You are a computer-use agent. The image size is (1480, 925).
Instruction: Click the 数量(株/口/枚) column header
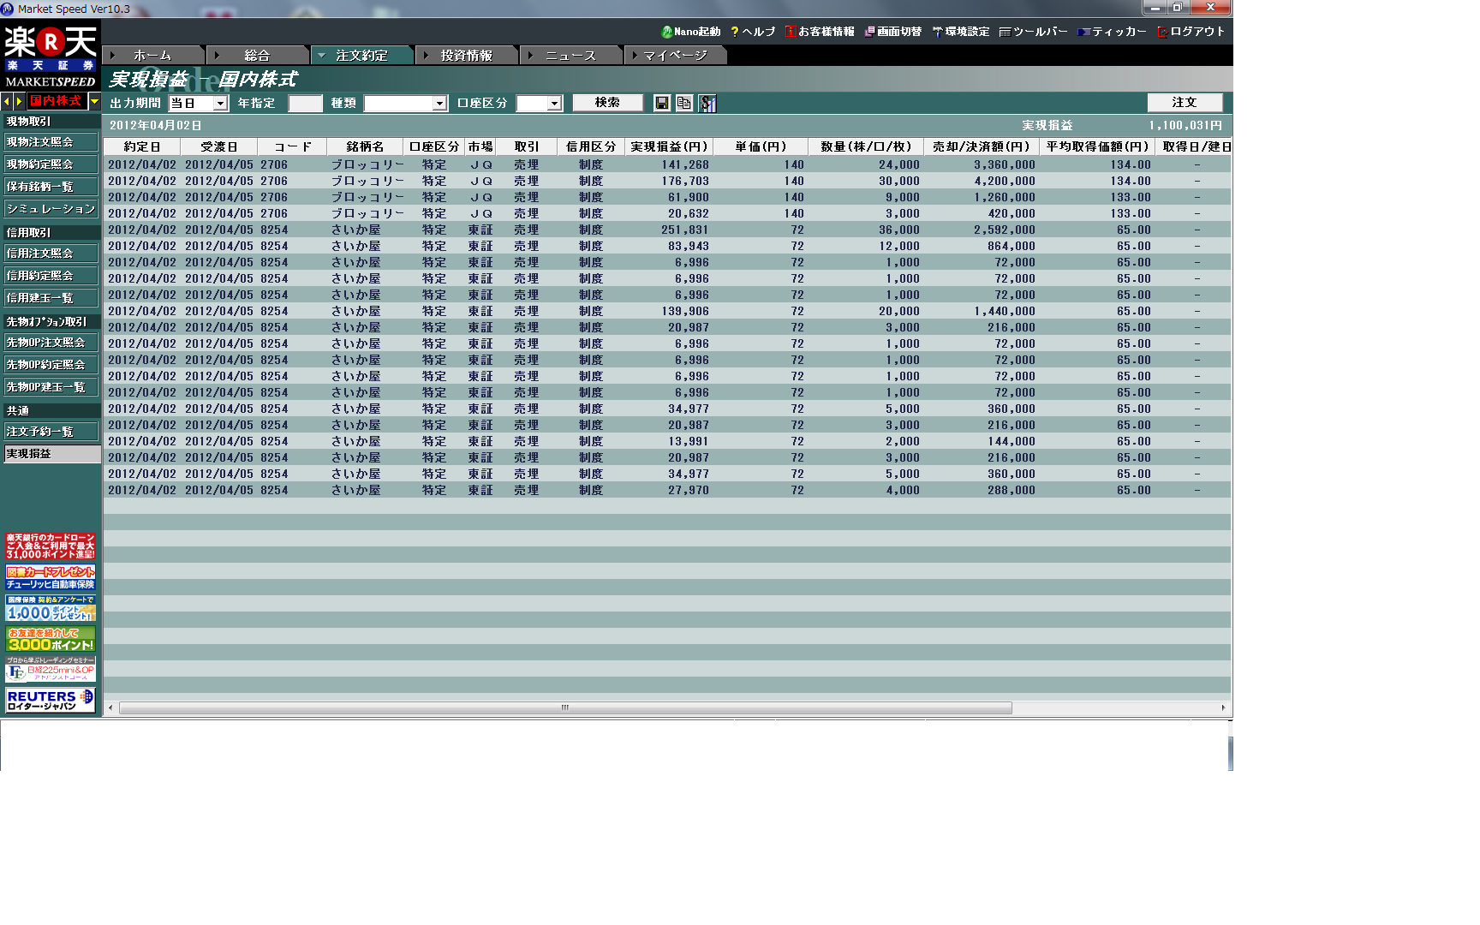867,147
